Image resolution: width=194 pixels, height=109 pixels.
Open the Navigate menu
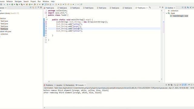(x=18, y=1)
